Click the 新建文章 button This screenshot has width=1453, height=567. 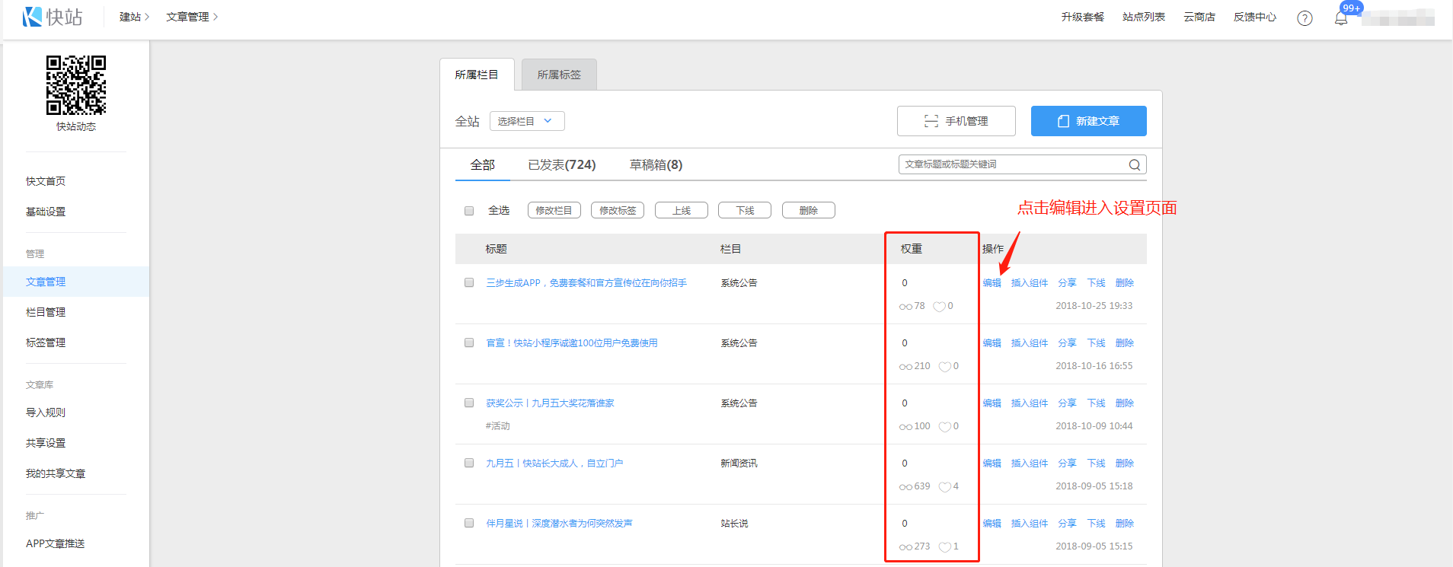coord(1088,121)
